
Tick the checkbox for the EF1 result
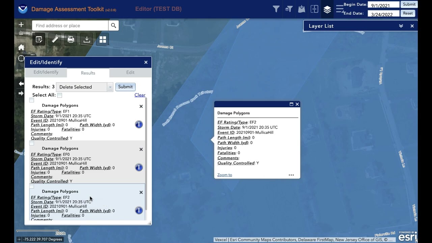tap(32, 100)
